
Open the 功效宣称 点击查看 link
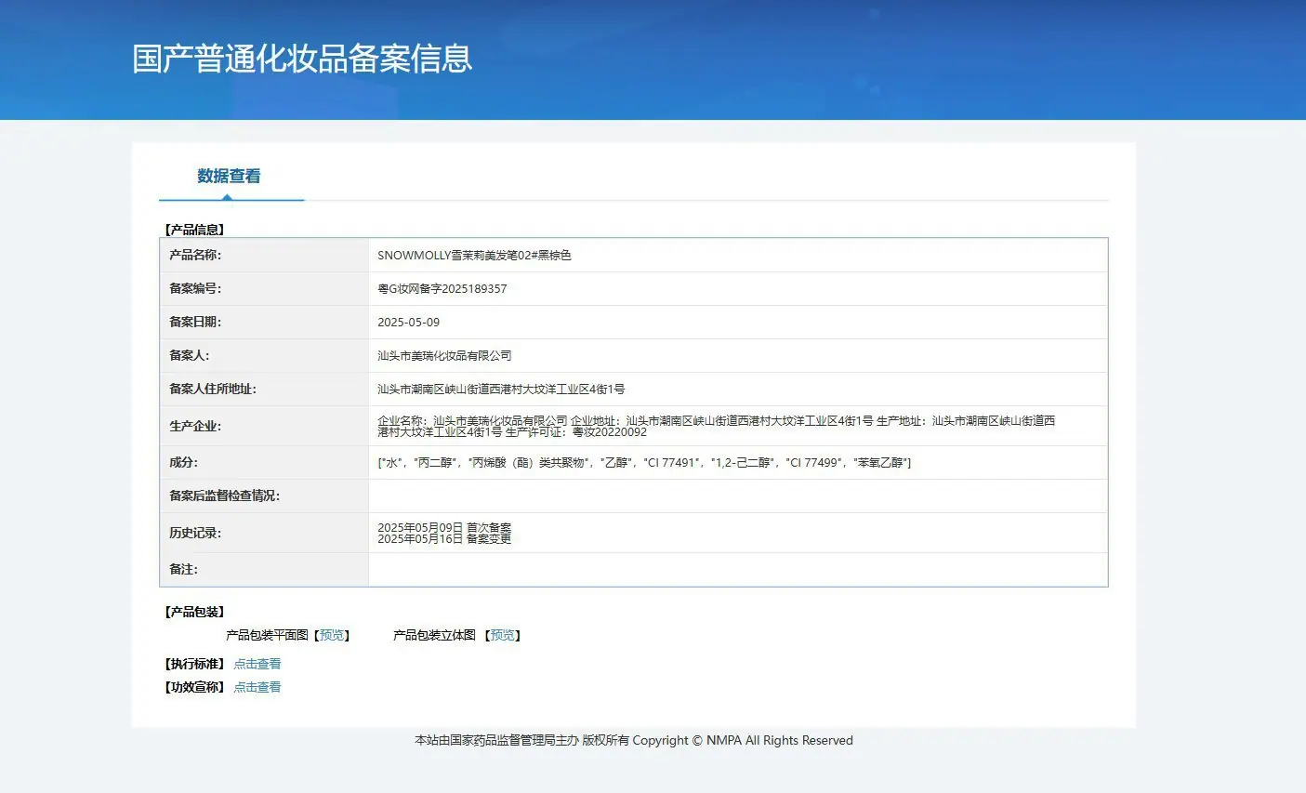[x=257, y=687]
